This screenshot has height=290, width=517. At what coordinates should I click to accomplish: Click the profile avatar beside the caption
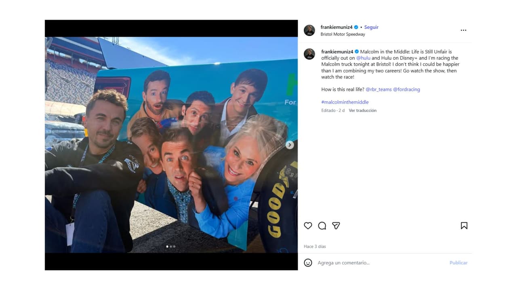coord(309,54)
